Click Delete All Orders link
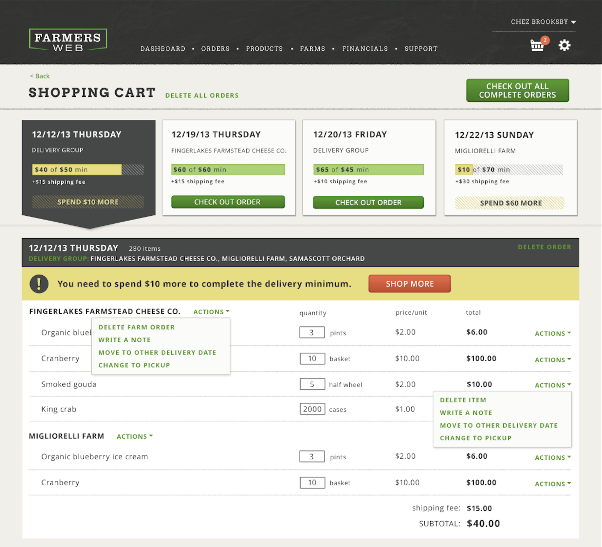Image resolution: width=602 pixels, height=547 pixels. pos(202,95)
